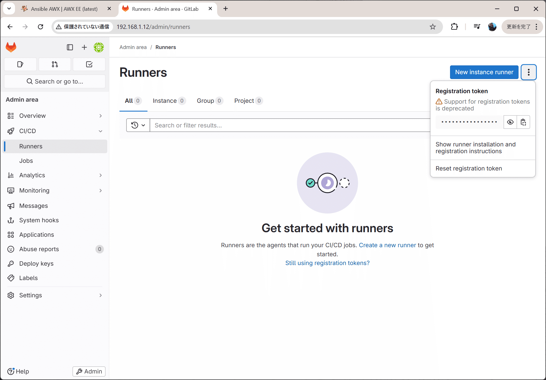The width and height of the screenshot is (546, 380).
Task: Toggle the left sidebar collapse icon
Action: (x=70, y=47)
